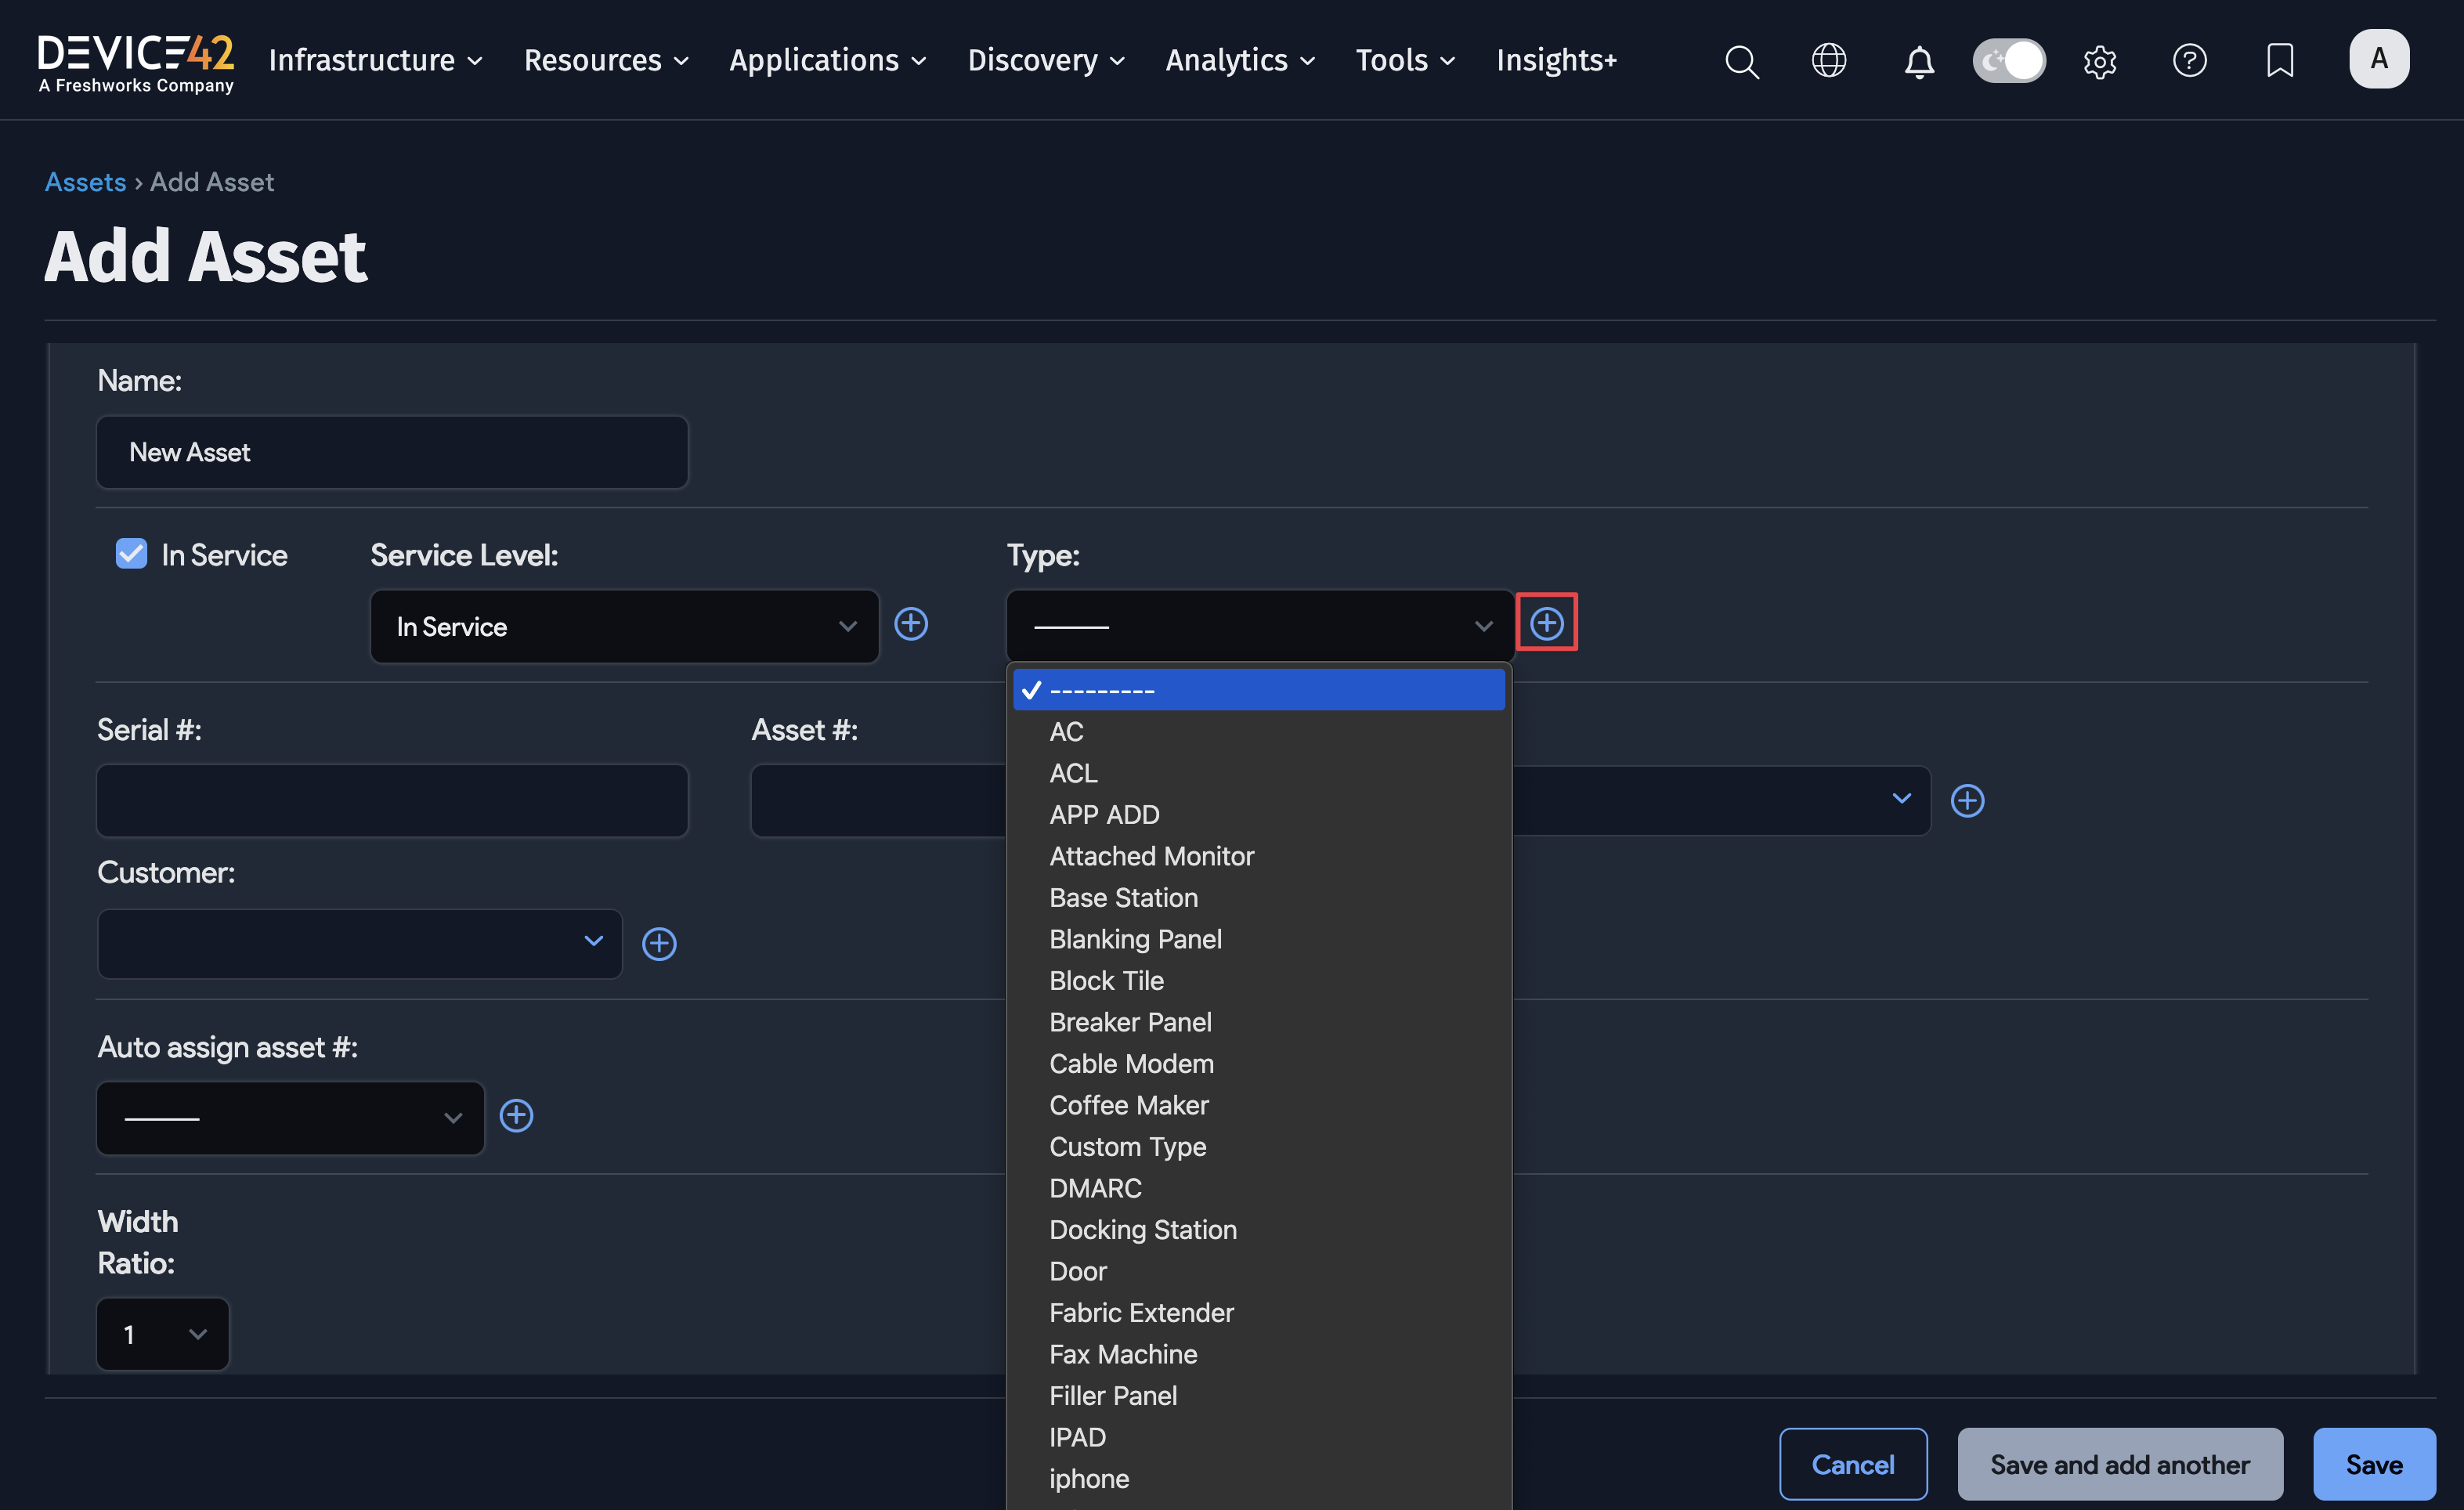Open the Analytics menu
Screen dimensions: 2464x1510
(1239, 60)
